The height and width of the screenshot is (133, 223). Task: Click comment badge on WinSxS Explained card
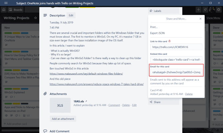[13, 97]
